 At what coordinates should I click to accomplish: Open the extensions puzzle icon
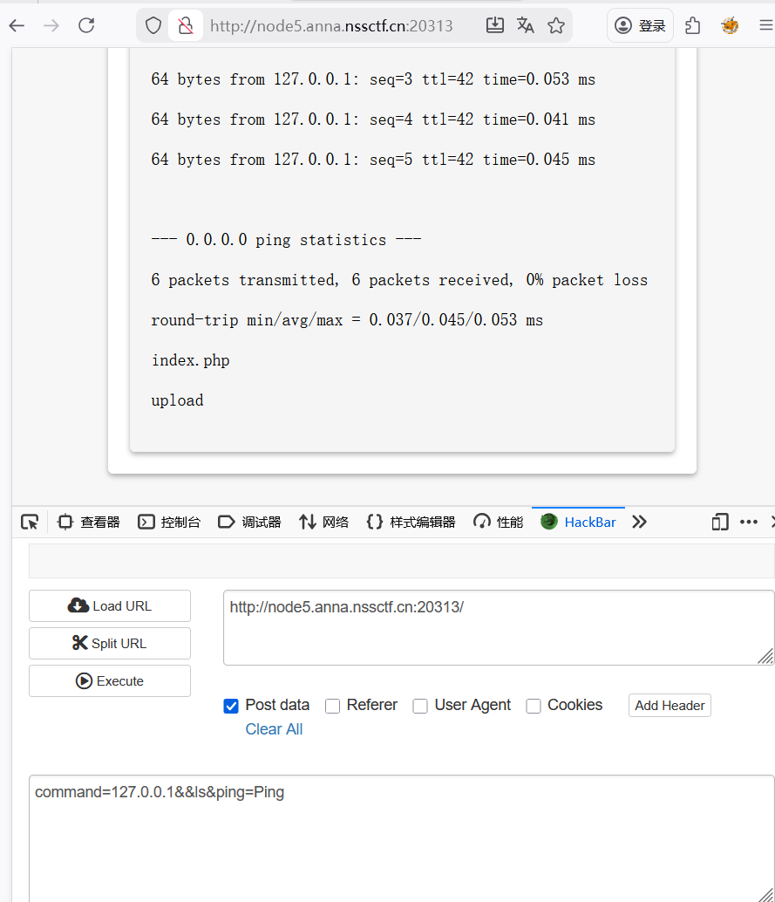tap(693, 26)
